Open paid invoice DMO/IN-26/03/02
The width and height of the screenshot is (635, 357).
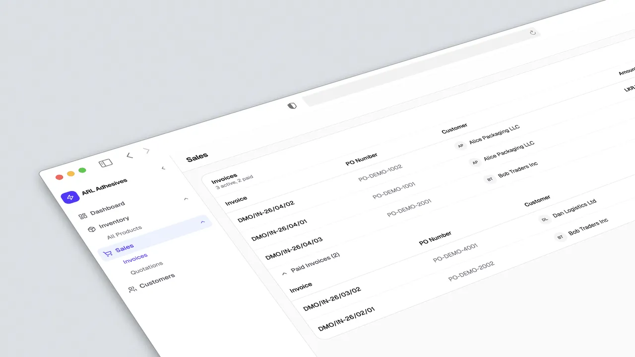point(332,298)
